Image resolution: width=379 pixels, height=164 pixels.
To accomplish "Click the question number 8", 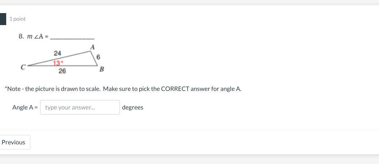I will coord(21,36).
